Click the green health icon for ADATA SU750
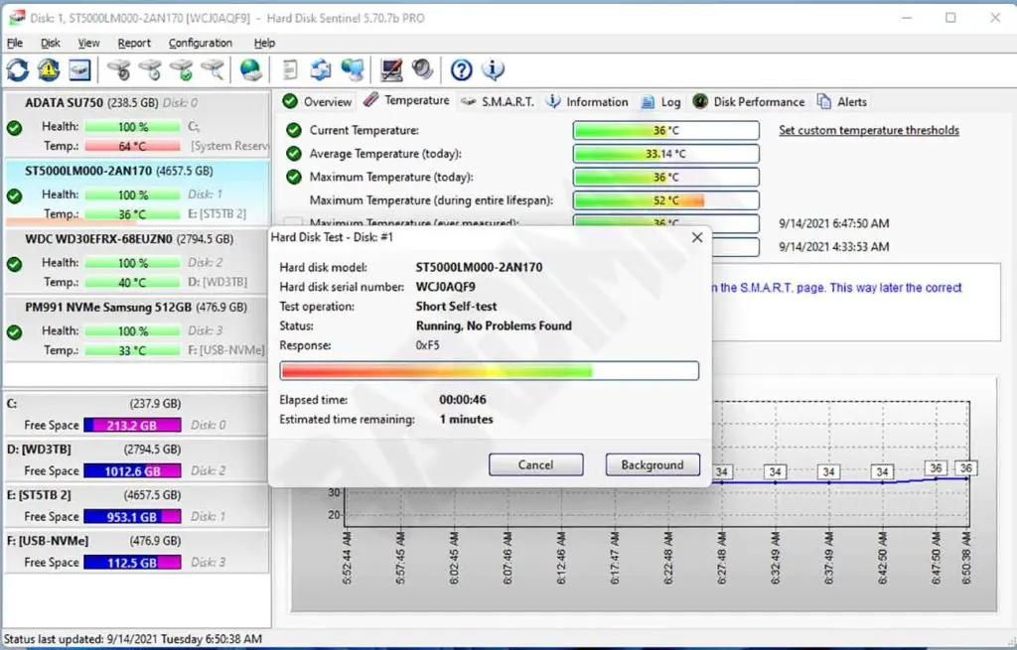 coord(14,128)
